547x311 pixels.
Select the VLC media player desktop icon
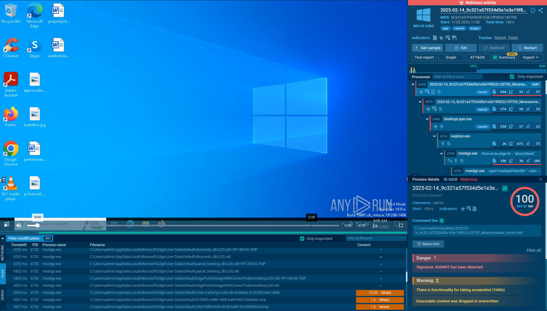point(11,188)
